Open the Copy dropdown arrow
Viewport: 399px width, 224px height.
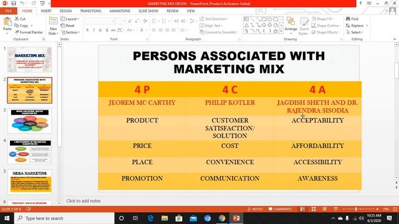click(x=32, y=26)
